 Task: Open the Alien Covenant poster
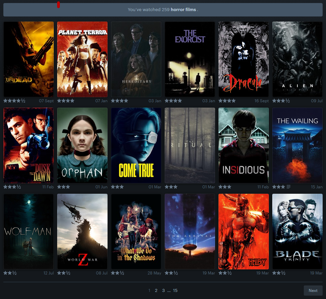297,59
